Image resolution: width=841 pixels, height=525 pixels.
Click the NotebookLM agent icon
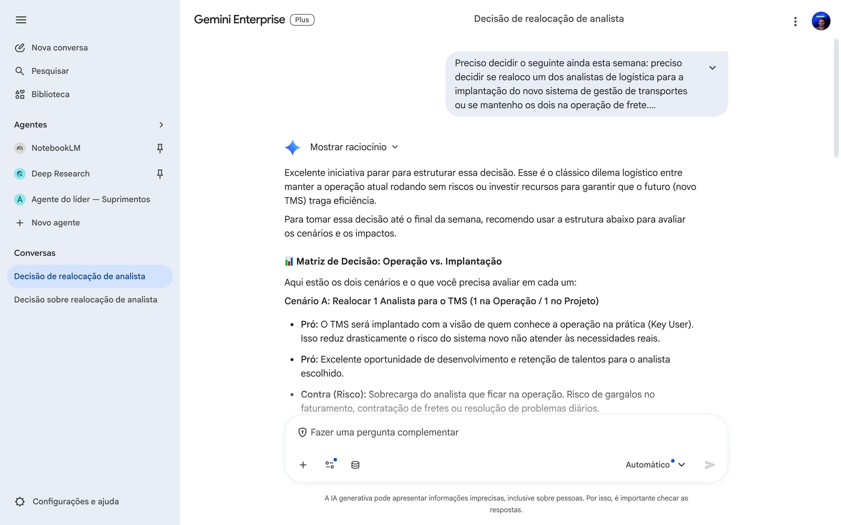click(x=20, y=148)
